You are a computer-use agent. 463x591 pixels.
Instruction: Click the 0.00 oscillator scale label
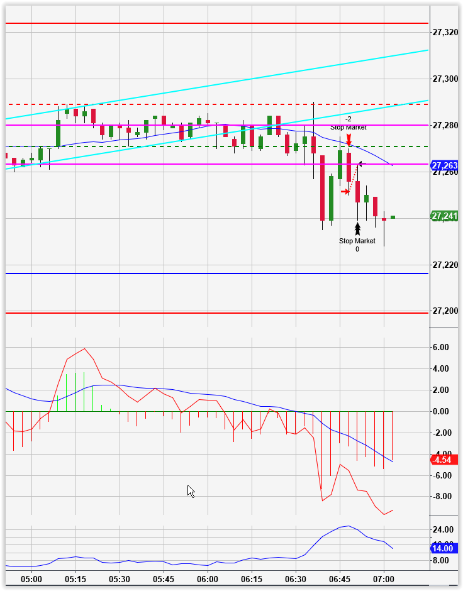point(441,411)
